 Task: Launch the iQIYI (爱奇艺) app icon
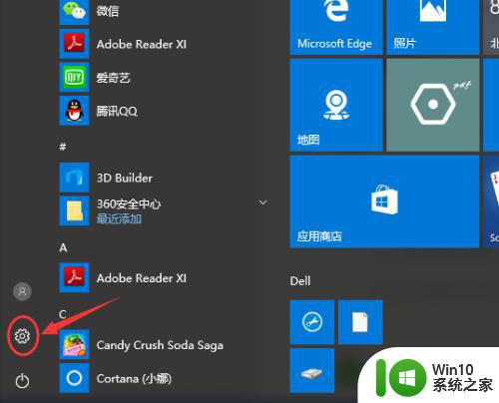(74, 77)
